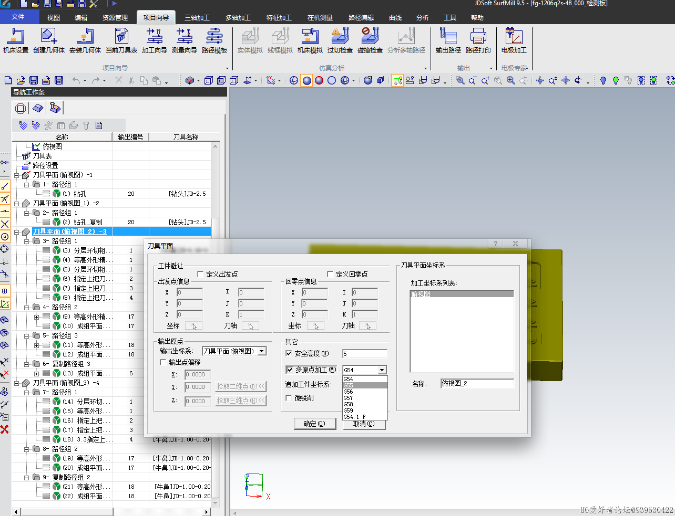The width and height of the screenshot is (675, 516).
Task: Click the 安全高度 value field
Action: [364, 354]
